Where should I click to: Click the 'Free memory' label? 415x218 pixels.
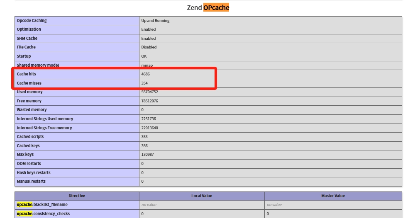pos(29,101)
